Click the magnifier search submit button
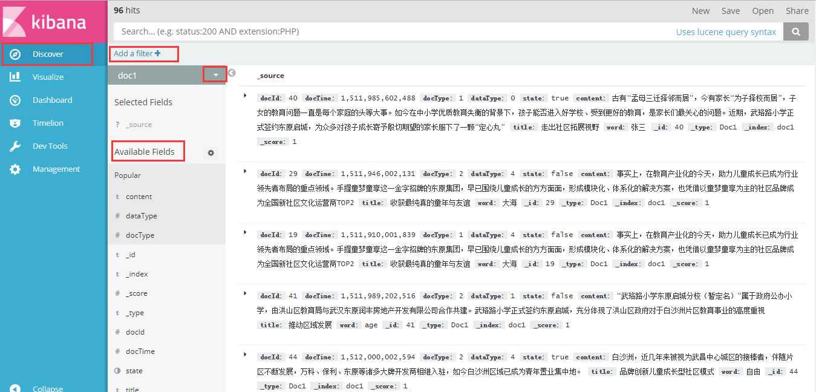This screenshot has height=392, width=816. [796, 31]
